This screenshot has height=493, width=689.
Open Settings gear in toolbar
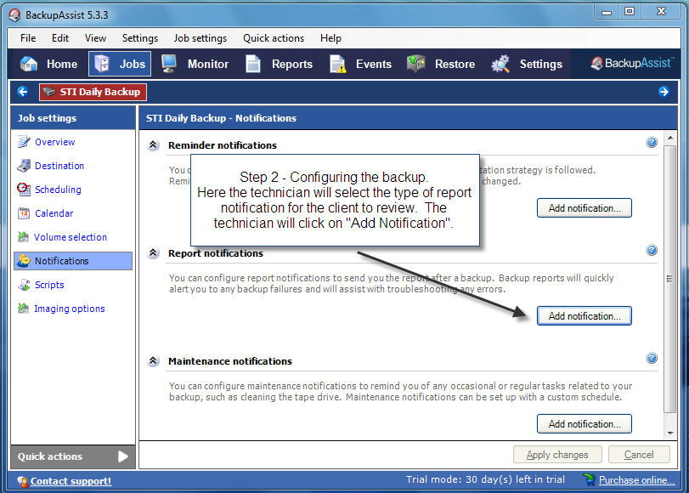[x=501, y=64]
